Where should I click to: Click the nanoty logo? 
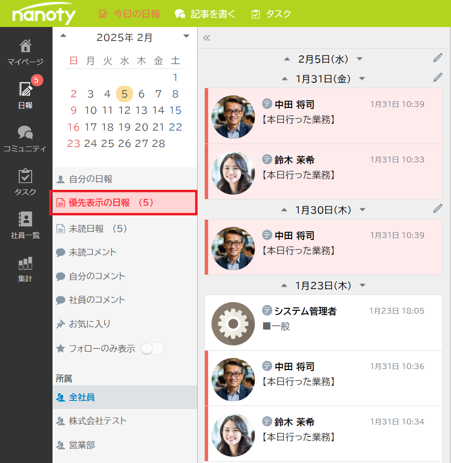tap(44, 13)
